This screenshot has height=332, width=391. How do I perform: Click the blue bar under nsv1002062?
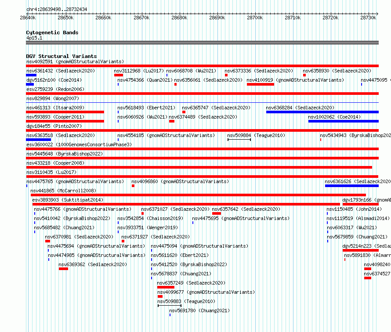click(x=344, y=121)
